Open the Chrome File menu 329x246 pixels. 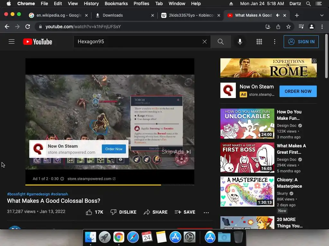click(x=44, y=4)
